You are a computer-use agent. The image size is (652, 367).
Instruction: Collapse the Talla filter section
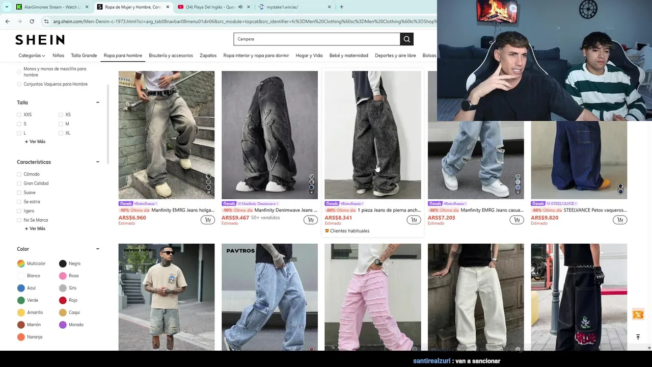(x=97, y=102)
